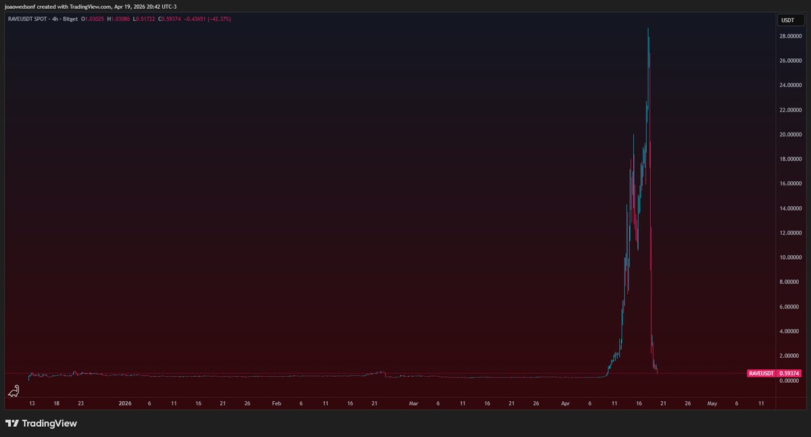Click the Feb label on the time axis
The width and height of the screenshot is (811, 437).
276,402
